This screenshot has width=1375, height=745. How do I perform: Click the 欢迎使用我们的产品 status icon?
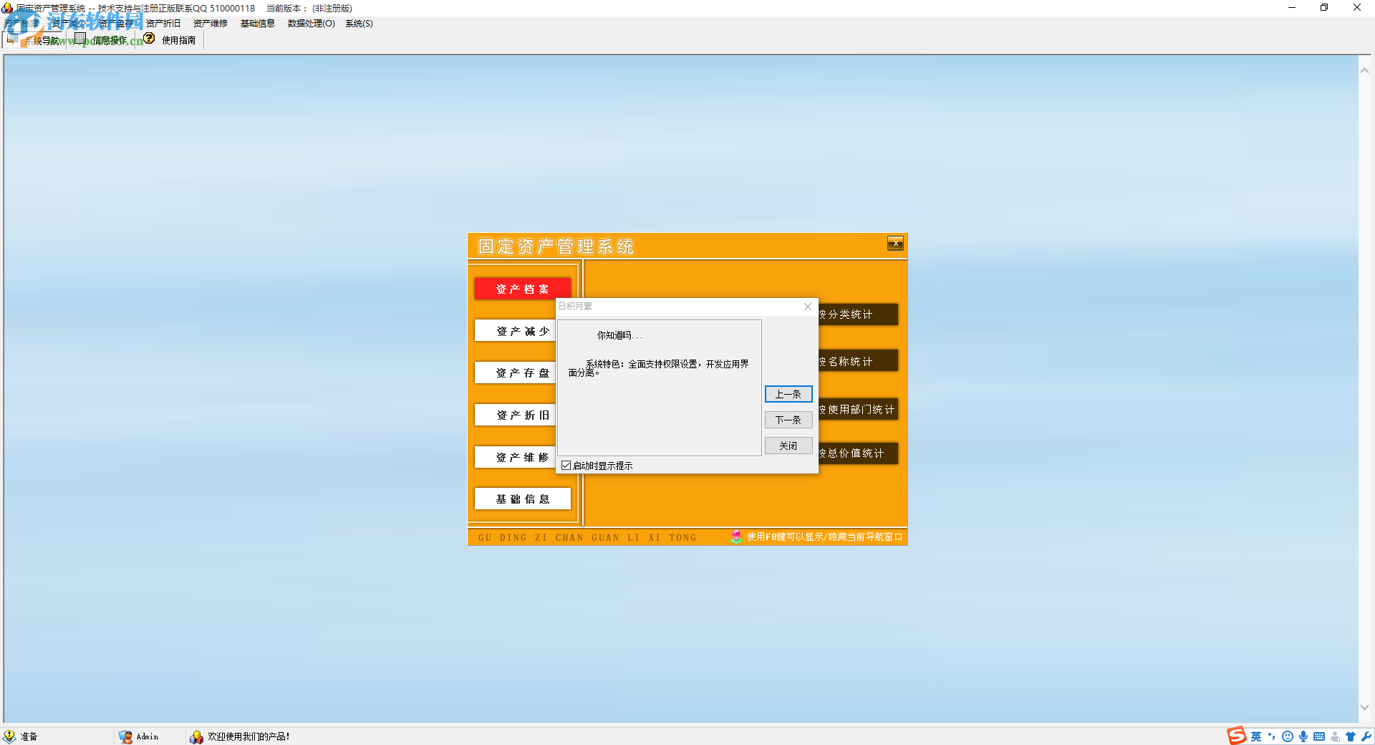pyautogui.click(x=196, y=736)
